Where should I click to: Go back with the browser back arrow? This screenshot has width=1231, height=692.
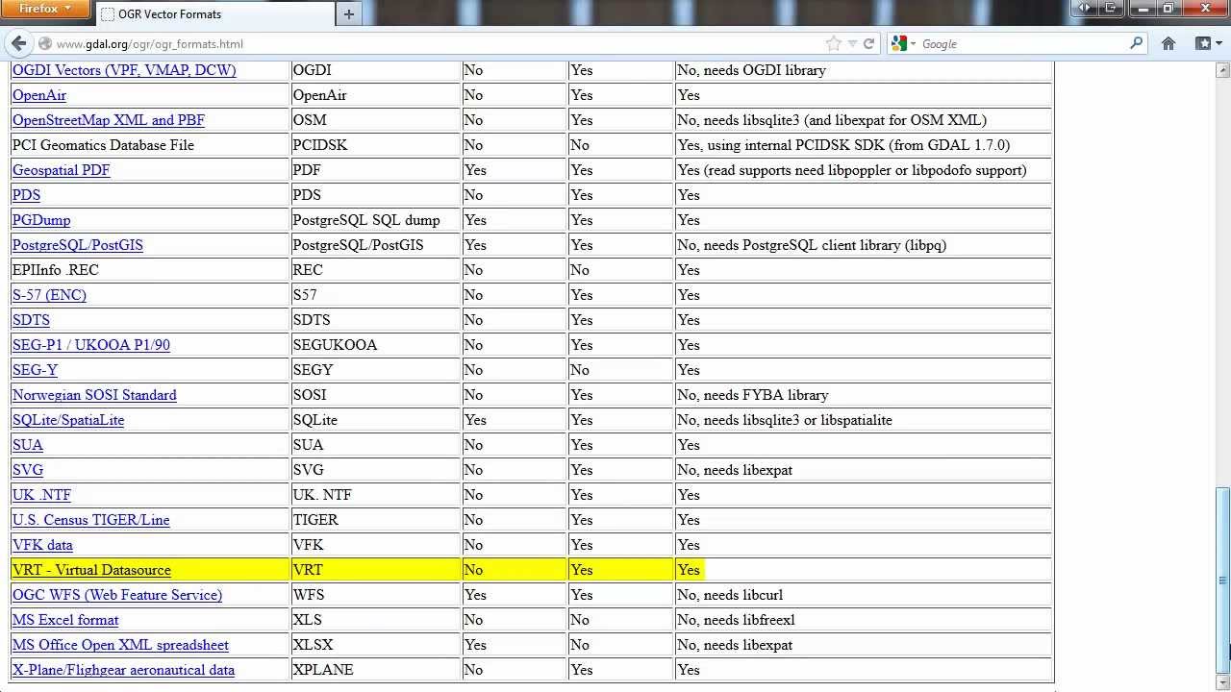click(x=19, y=43)
